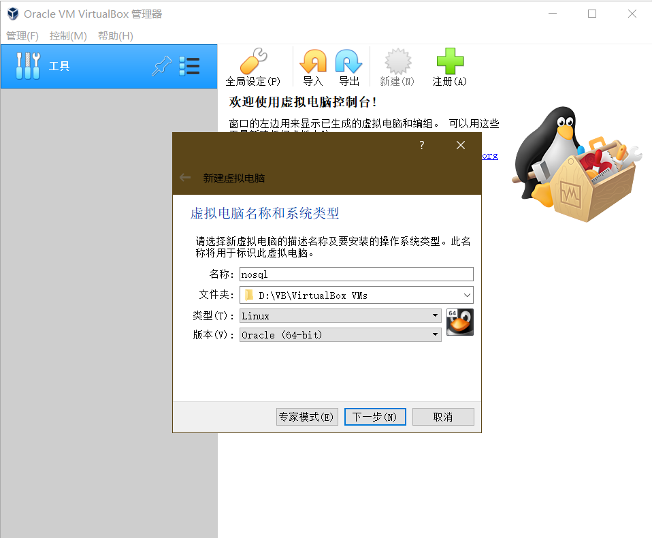Click the name field containing nosql
This screenshot has width=652, height=538.
tap(357, 274)
